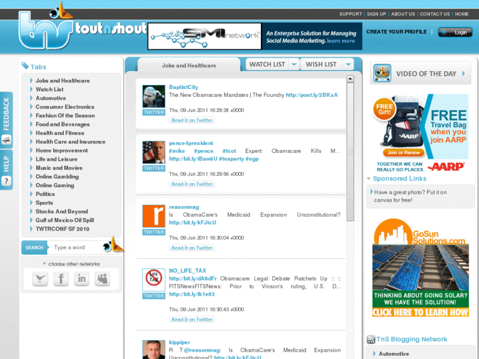Click the bird mascot beside search box
The height and width of the screenshot is (359, 479).
[x=113, y=244]
